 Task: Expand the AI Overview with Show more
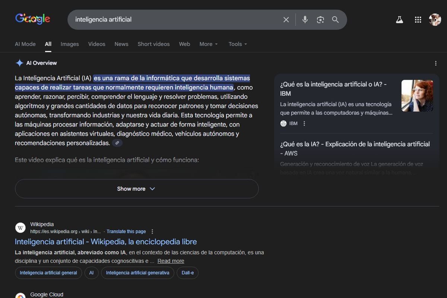click(136, 188)
